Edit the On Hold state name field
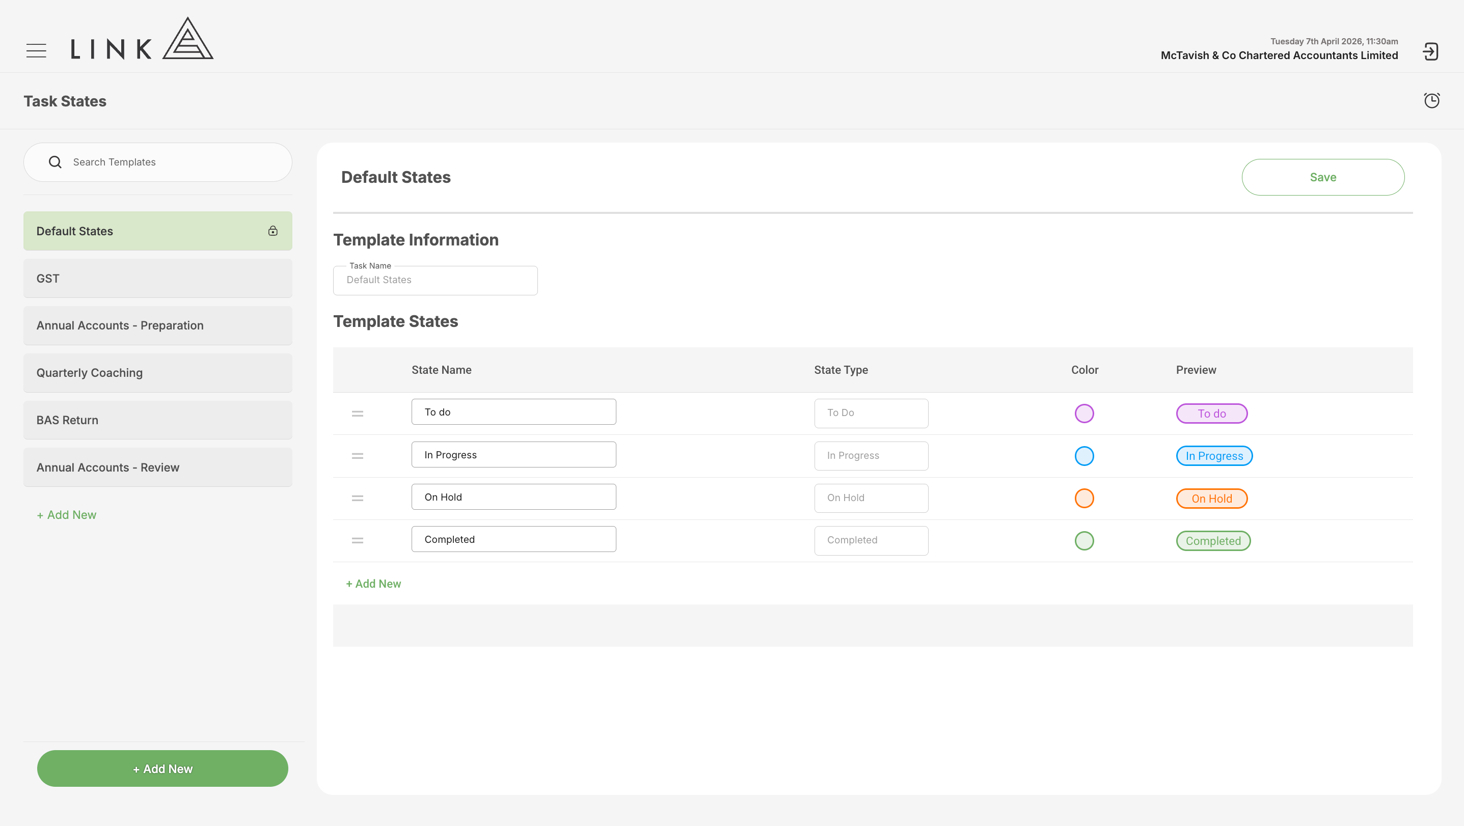The width and height of the screenshot is (1464, 826). [514, 497]
